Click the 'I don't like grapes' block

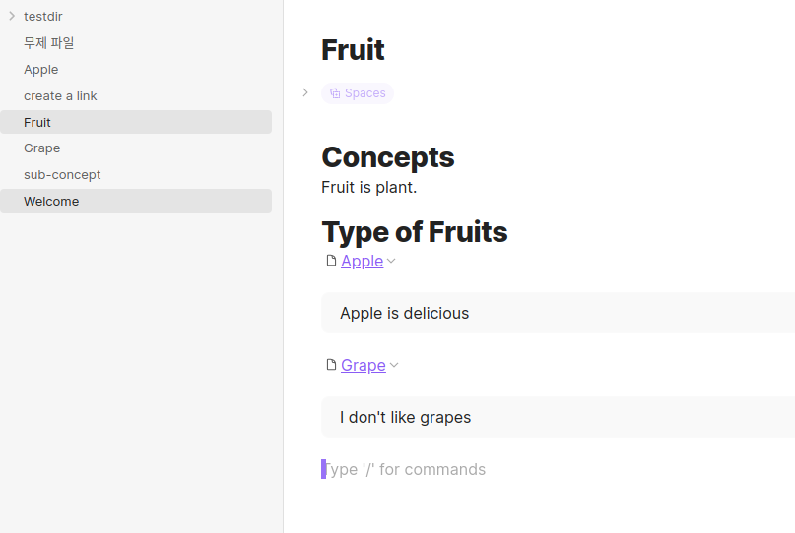tap(405, 417)
